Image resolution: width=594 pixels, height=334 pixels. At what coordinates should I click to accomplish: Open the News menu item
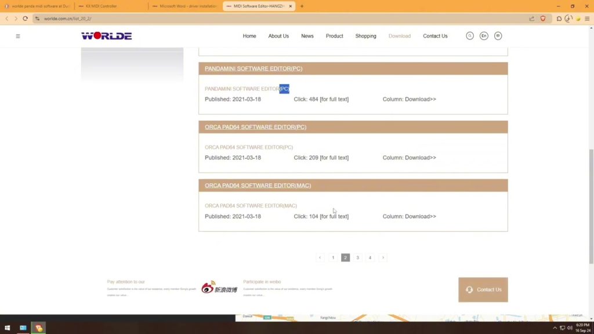[x=307, y=36]
